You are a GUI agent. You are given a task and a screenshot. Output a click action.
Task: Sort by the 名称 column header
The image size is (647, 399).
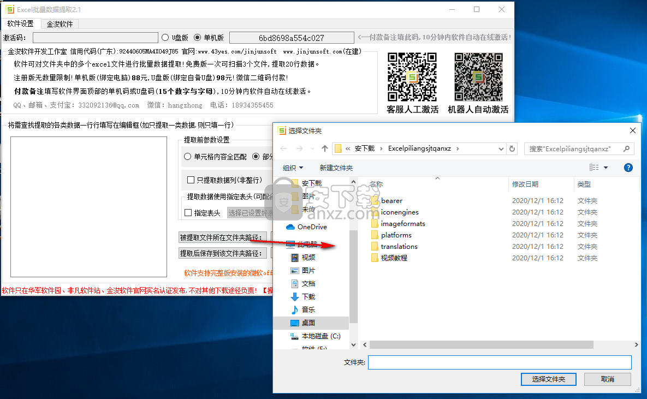click(376, 184)
